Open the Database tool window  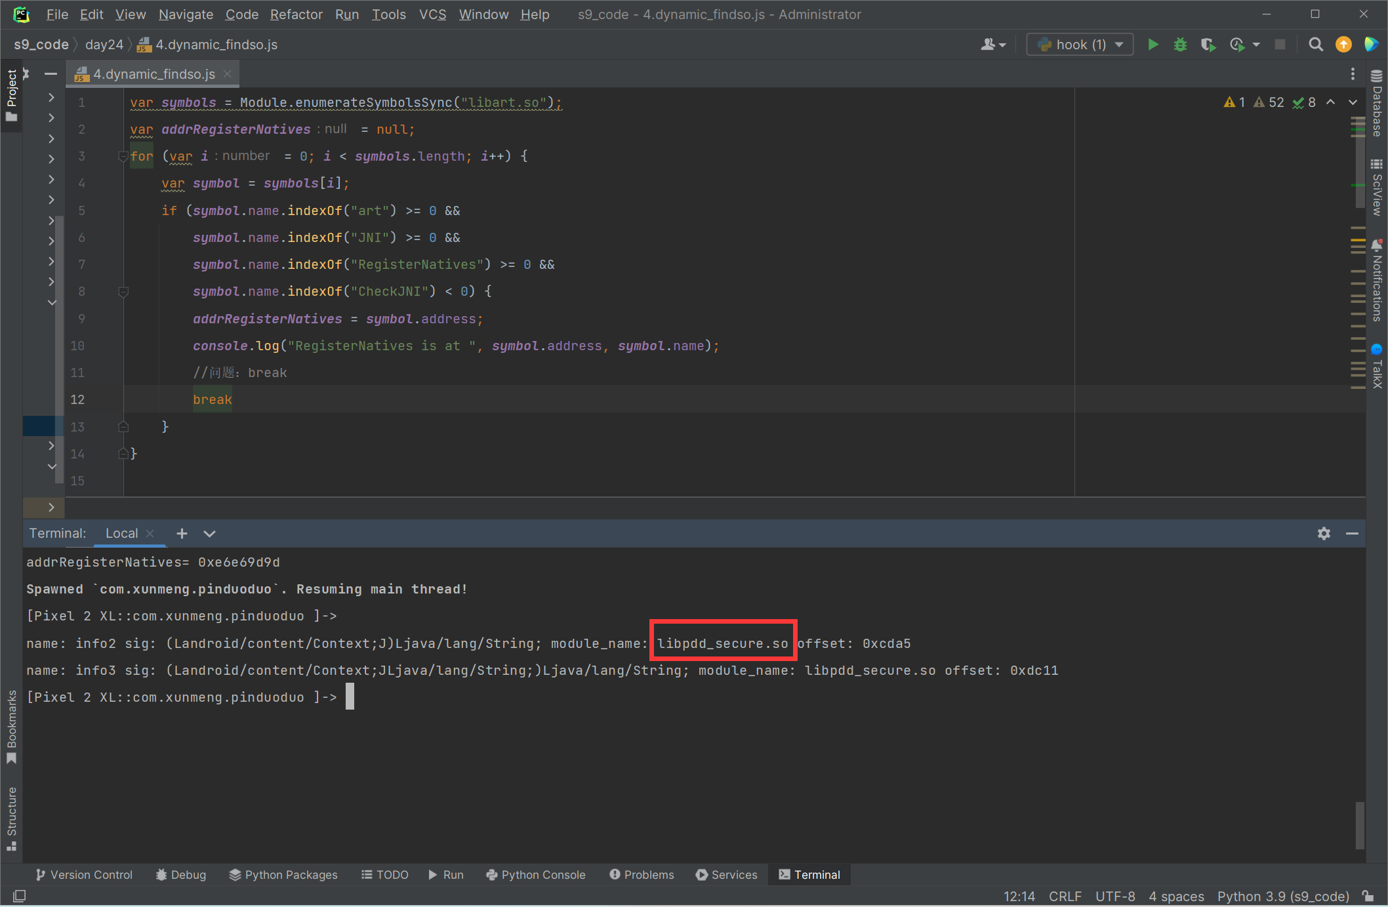(x=1376, y=103)
